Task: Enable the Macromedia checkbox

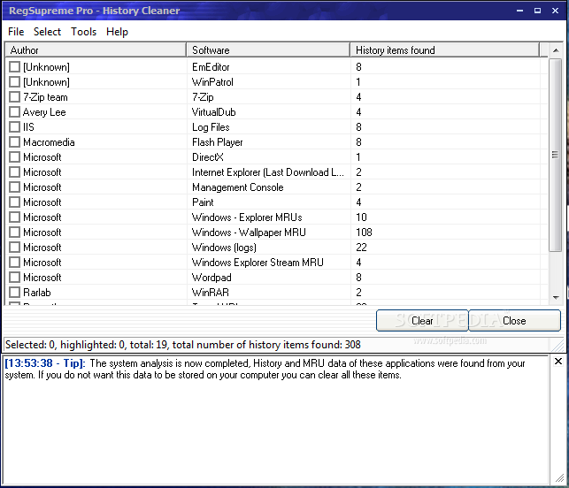Action: (14, 142)
